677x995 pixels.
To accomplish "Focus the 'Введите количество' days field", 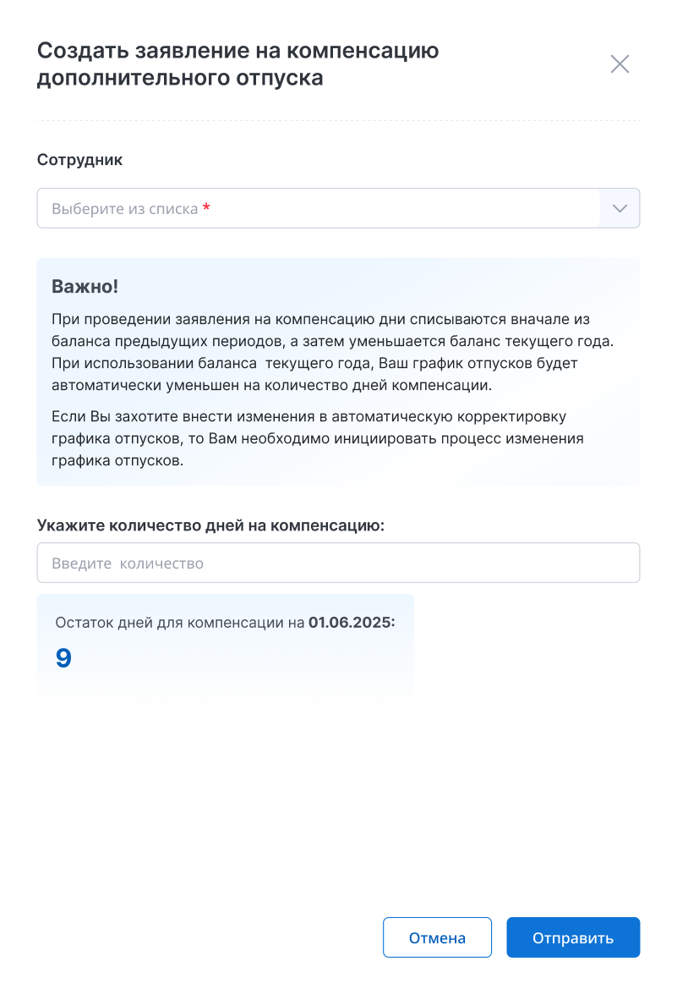I will coord(338,563).
